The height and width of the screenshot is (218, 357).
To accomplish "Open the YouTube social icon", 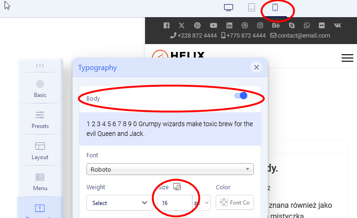I will pyautogui.click(x=213, y=26).
